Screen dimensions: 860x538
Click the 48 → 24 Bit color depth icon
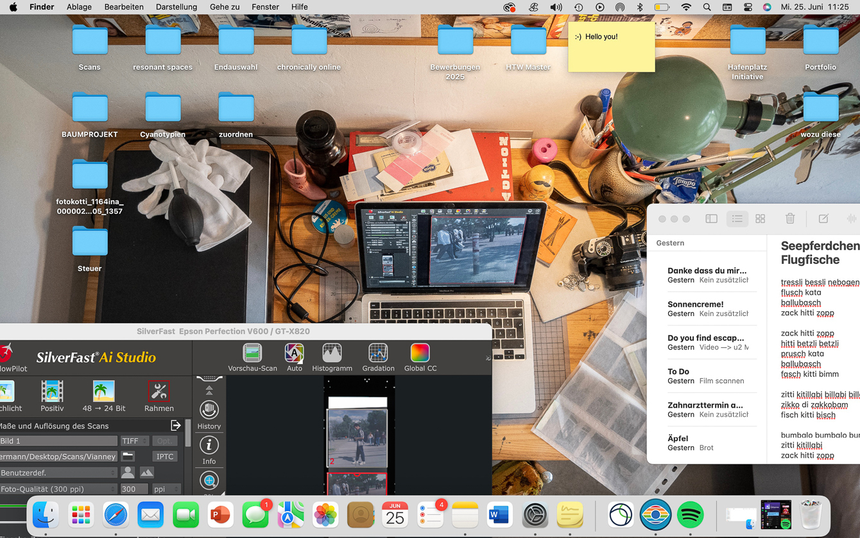click(x=103, y=392)
